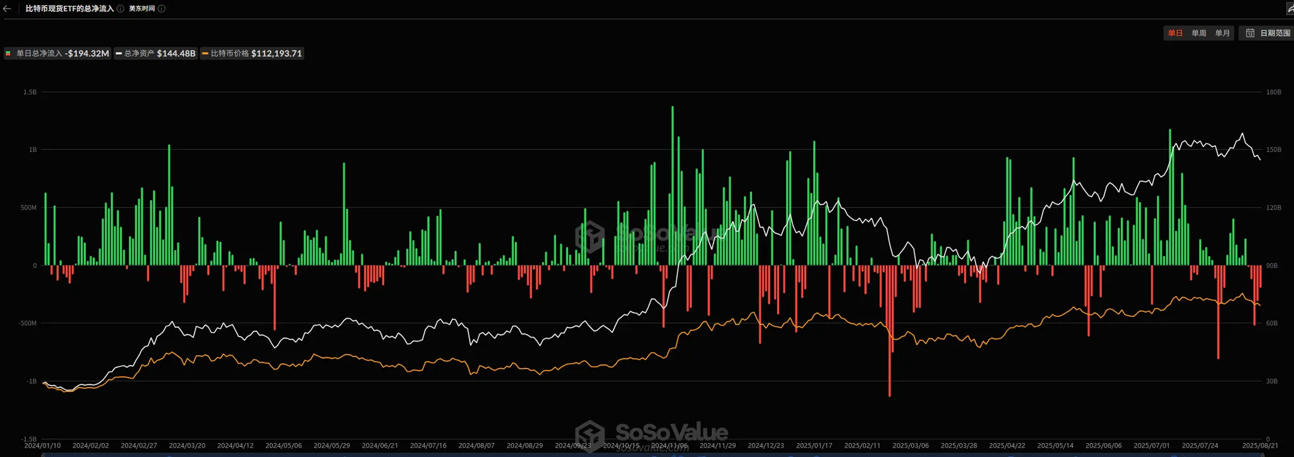Click the share icon at top right
Screen dimensions: 1294x457
(x=1289, y=9)
